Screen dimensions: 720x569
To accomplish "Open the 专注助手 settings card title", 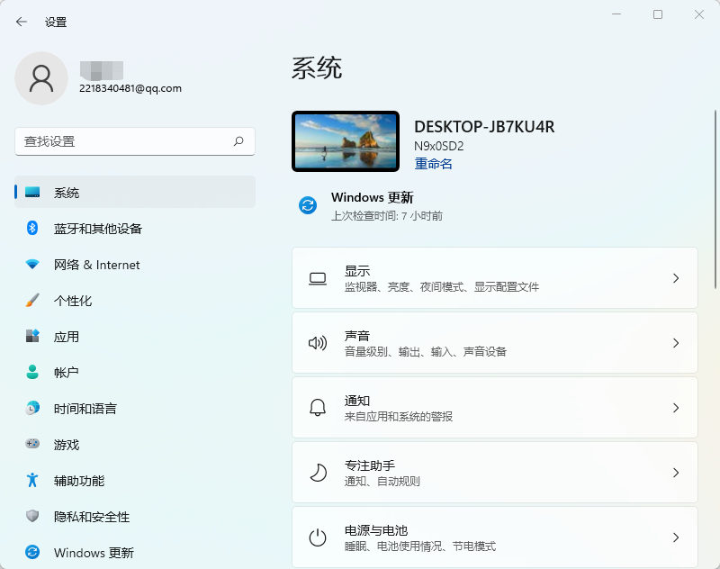I will click(x=370, y=465).
